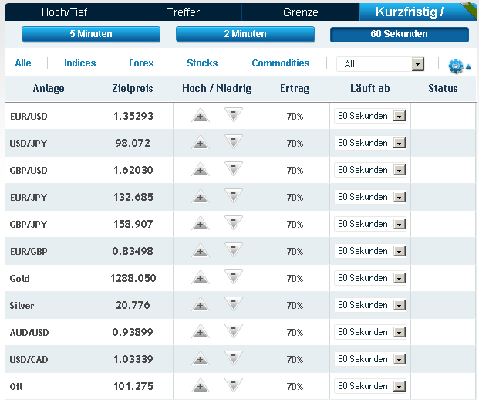Click Oil target price 101.275
This screenshot has height=400, width=479.
click(133, 386)
